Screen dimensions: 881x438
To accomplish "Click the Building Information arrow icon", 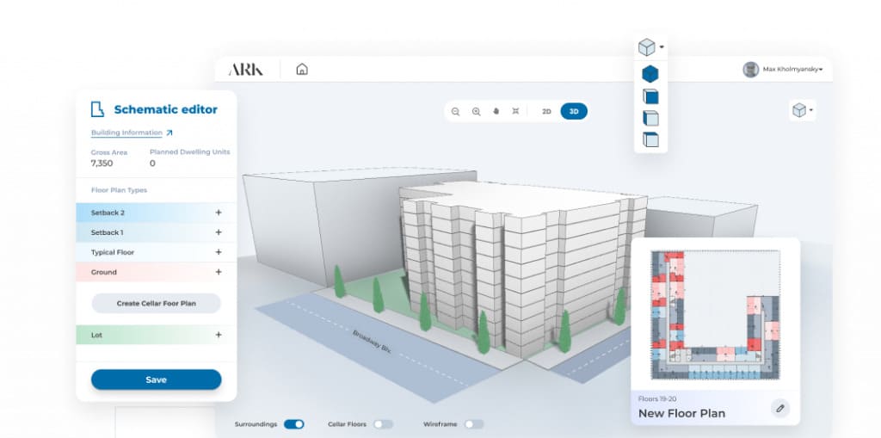I will 169,133.
